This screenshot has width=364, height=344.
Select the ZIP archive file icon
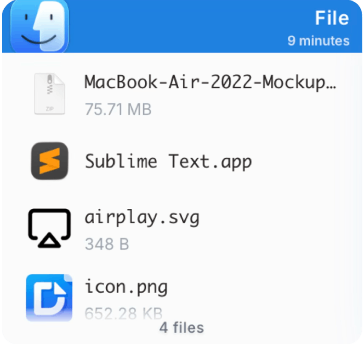pos(50,94)
